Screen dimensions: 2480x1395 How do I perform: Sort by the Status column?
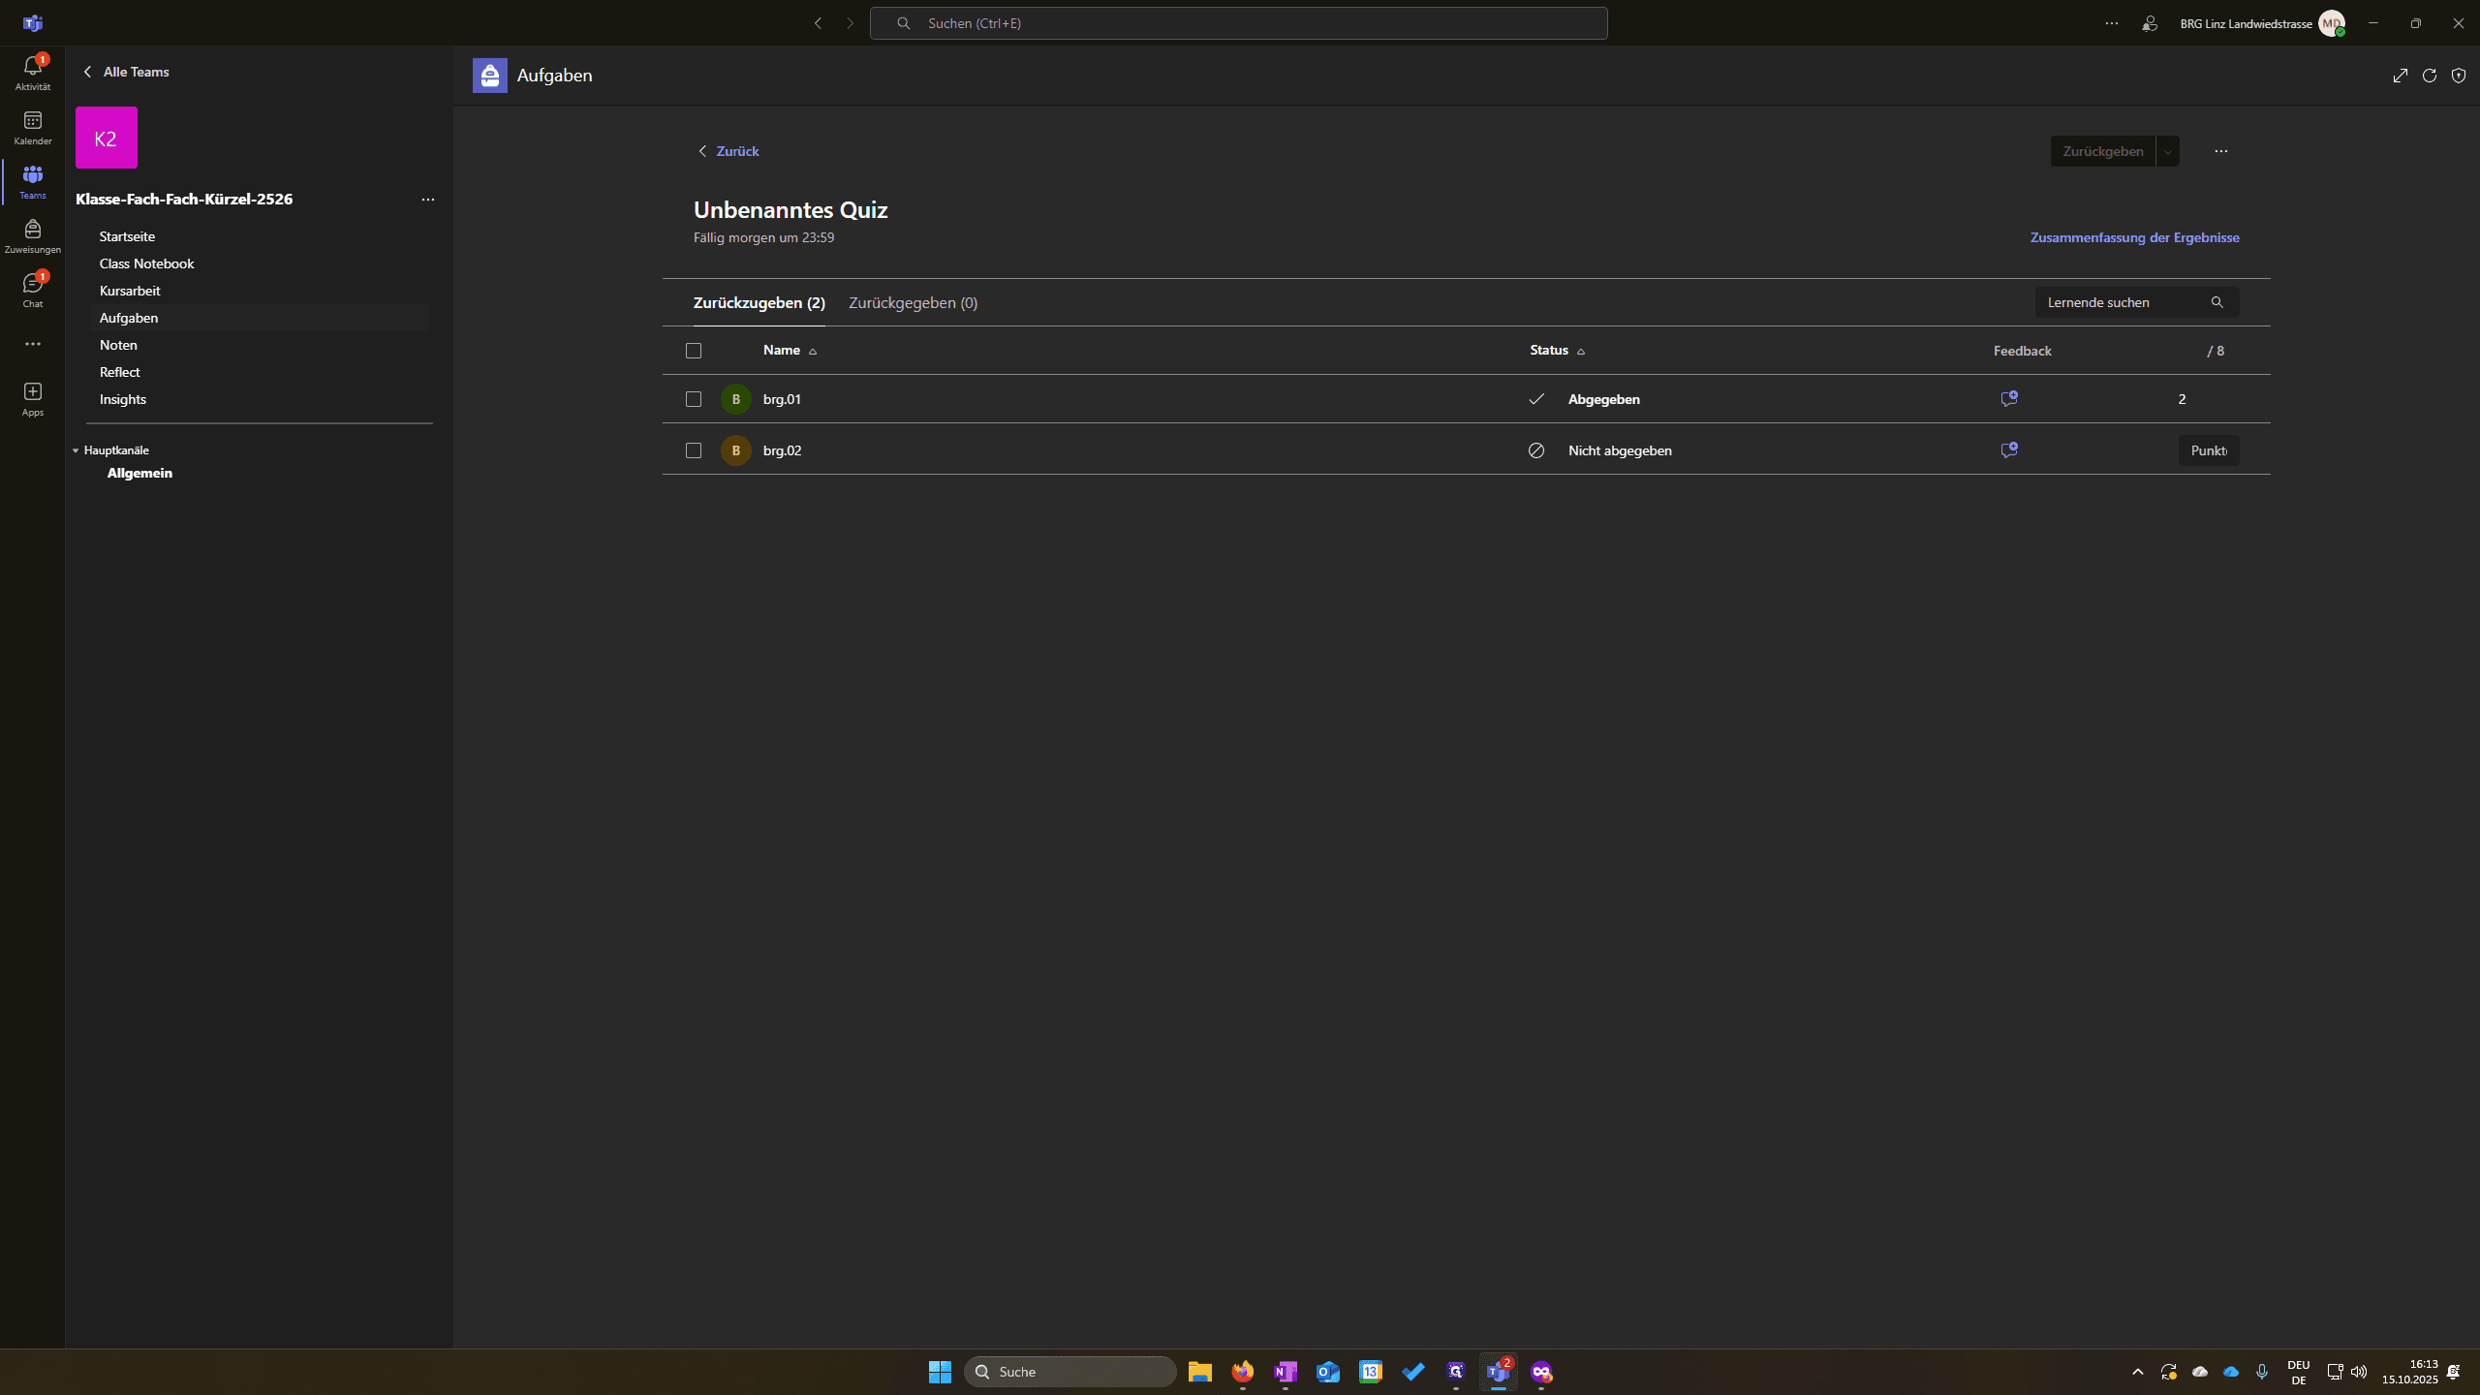pyautogui.click(x=1558, y=351)
